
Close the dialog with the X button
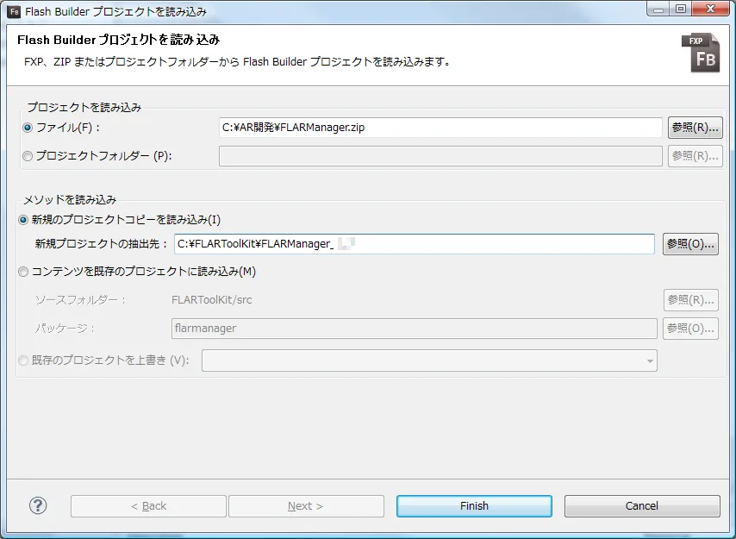click(711, 9)
